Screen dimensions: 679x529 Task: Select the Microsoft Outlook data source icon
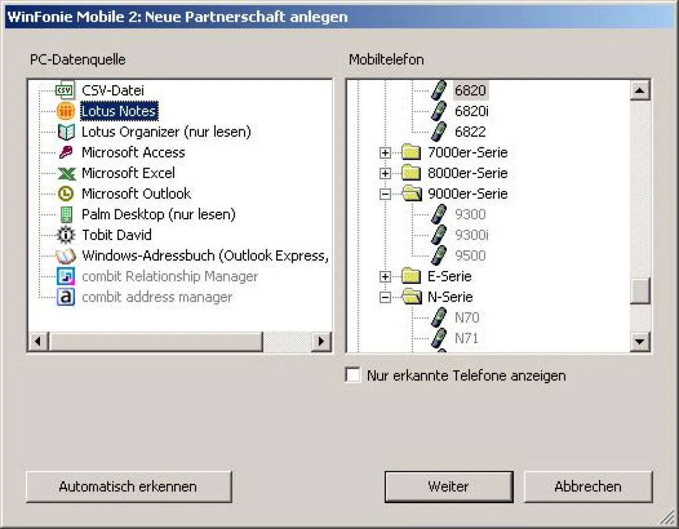(x=65, y=193)
